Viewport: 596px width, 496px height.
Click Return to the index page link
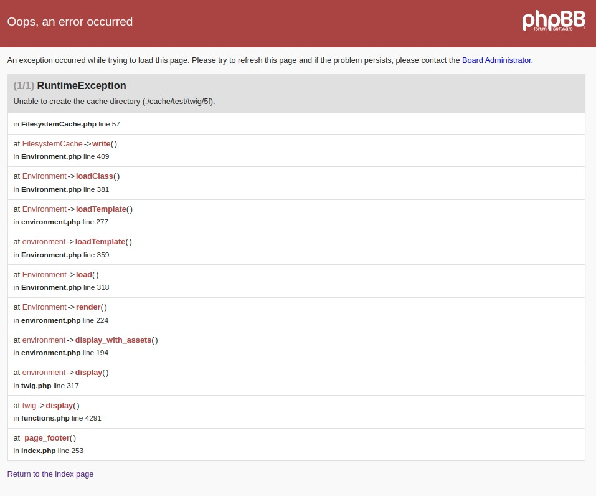coord(50,474)
